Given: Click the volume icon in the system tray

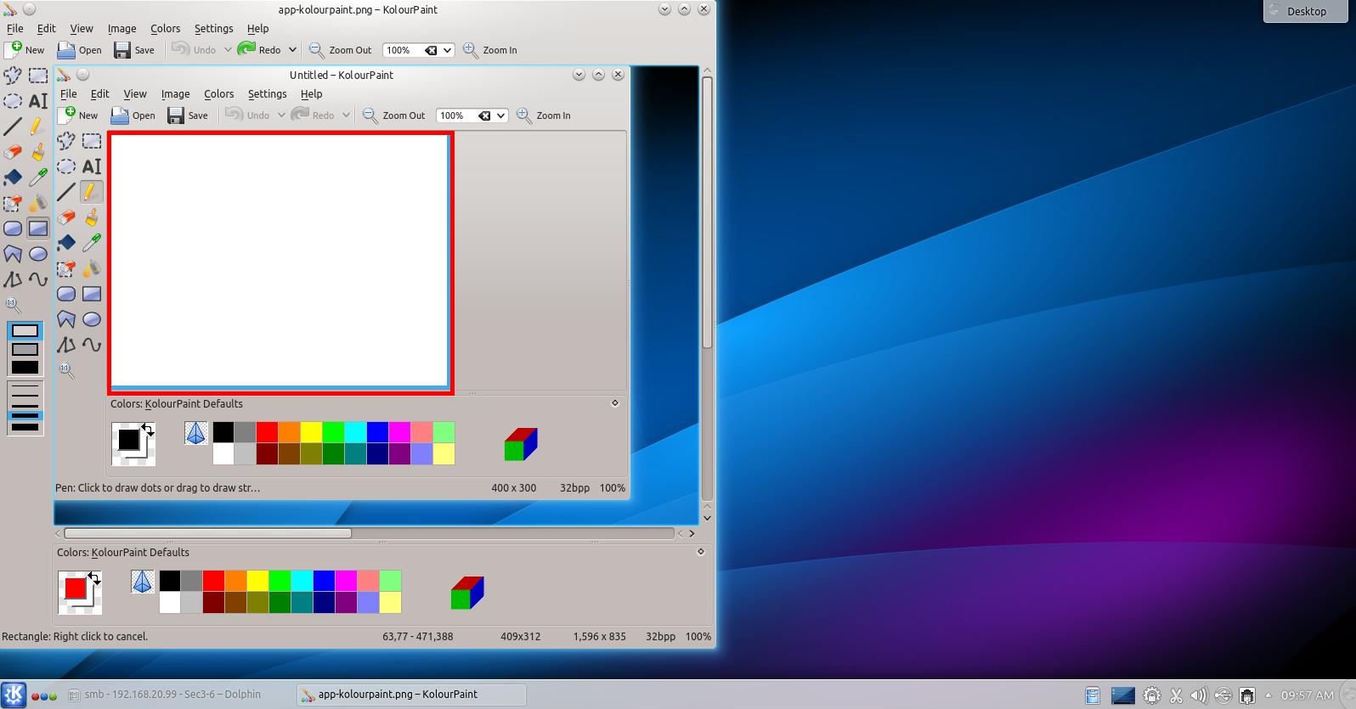Looking at the screenshot, I should point(1199,695).
